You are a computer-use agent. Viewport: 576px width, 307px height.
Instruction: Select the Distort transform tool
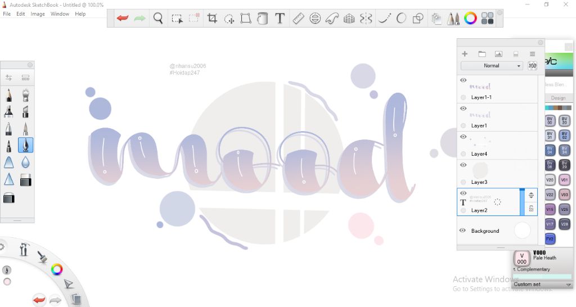pos(246,18)
